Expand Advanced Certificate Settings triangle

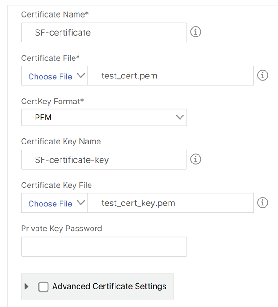[x=26, y=286]
